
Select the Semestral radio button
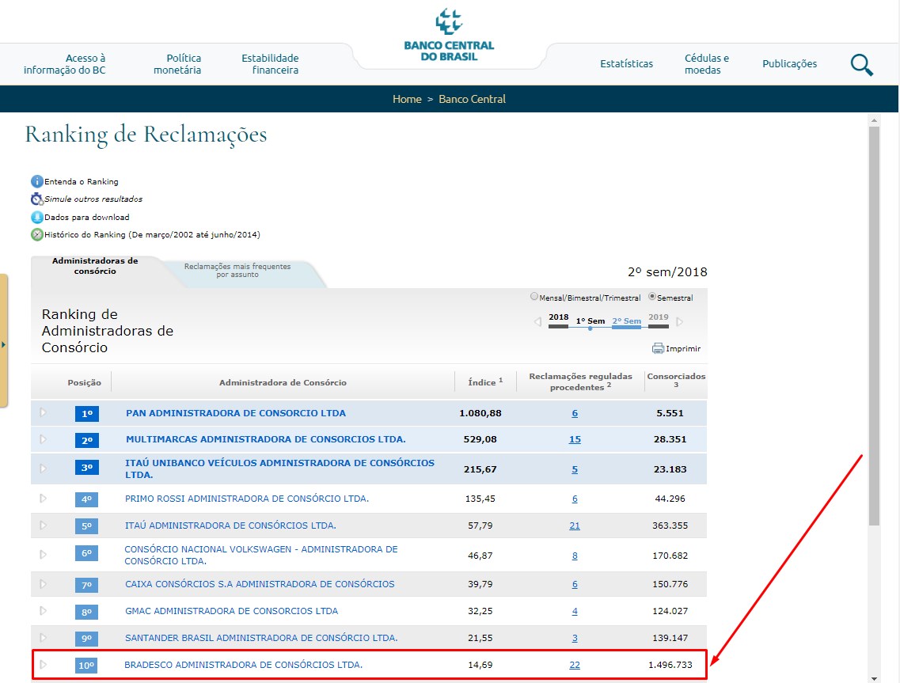[x=652, y=297]
